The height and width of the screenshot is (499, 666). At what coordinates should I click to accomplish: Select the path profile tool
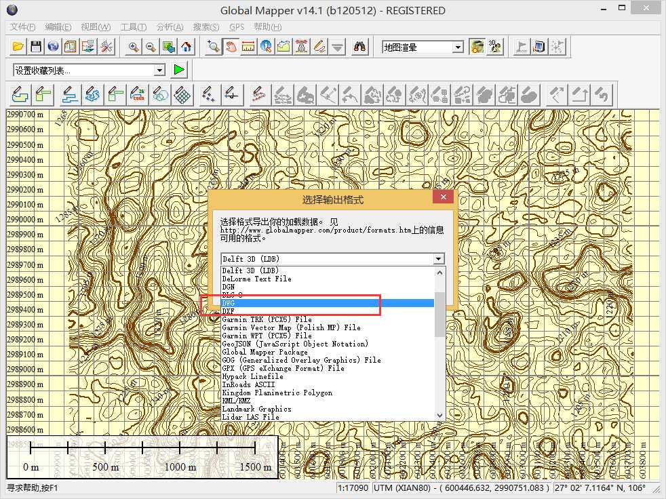click(x=283, y=47)
